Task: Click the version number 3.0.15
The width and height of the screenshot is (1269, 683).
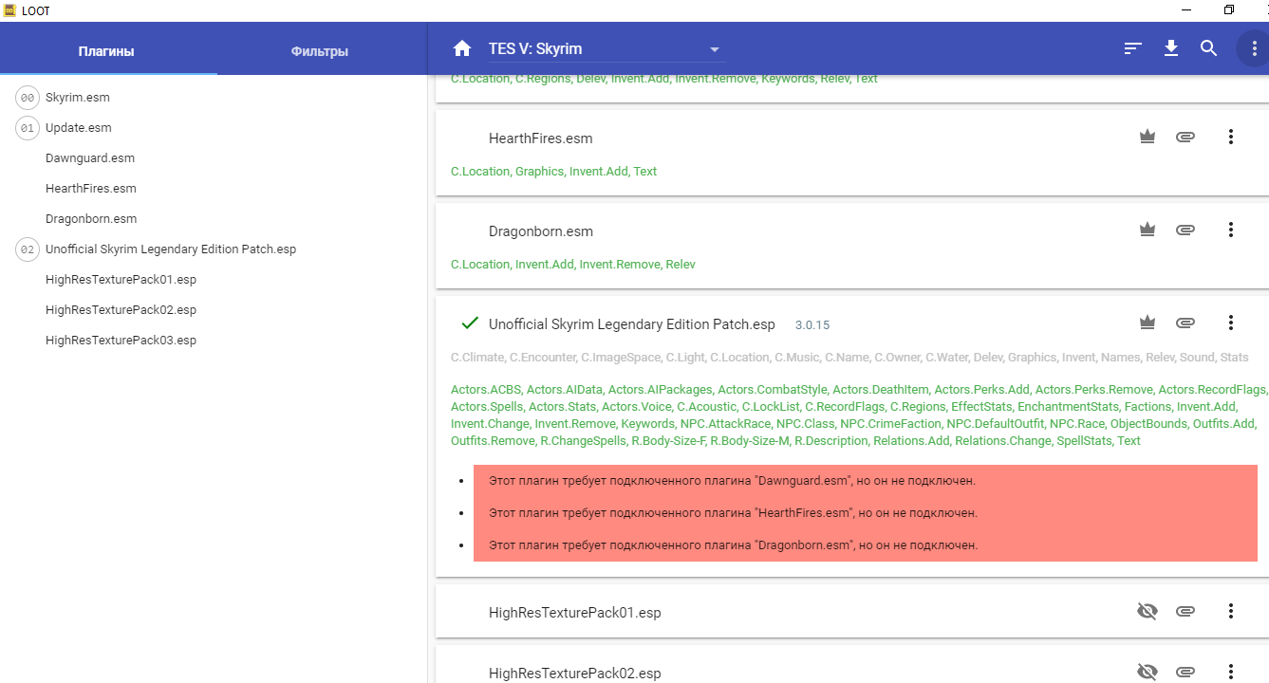Action: click(812, 325)
